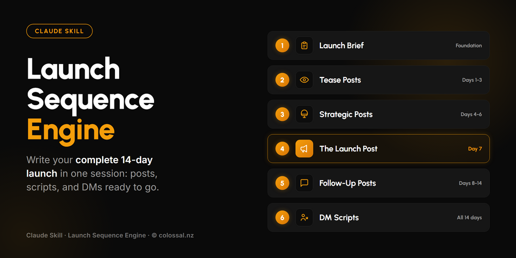Click the speech bubble icon beside Follow-Up Posts

[x=304, y=183]
